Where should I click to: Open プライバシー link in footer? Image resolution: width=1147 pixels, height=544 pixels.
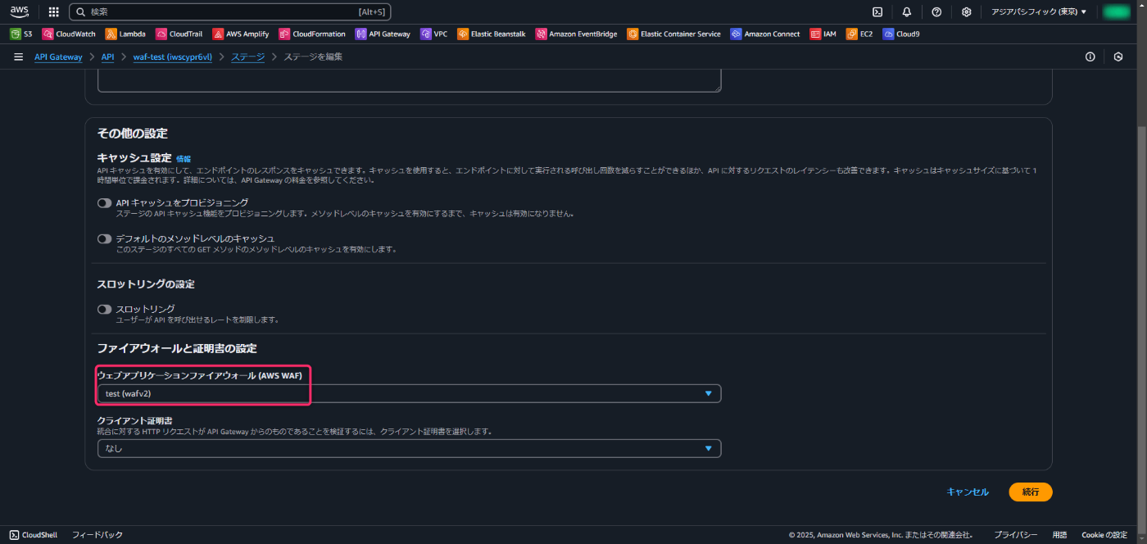pos(1016,535)
